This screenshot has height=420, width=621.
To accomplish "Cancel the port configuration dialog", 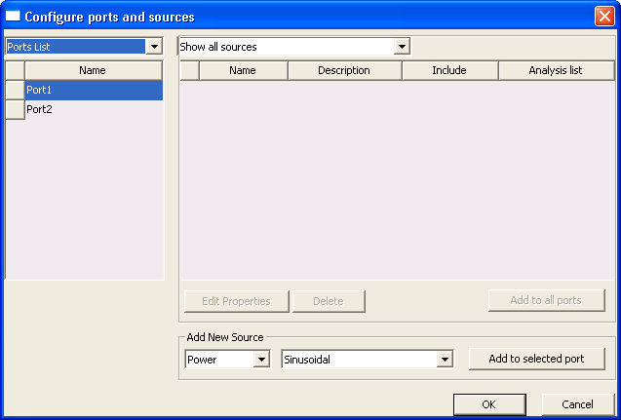I will tap(576, 404).
